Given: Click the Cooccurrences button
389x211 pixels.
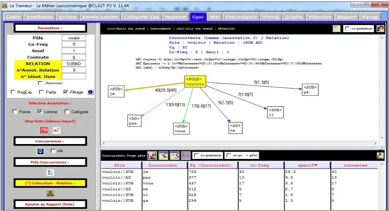Looking at the screenshot, I should 50,141.
